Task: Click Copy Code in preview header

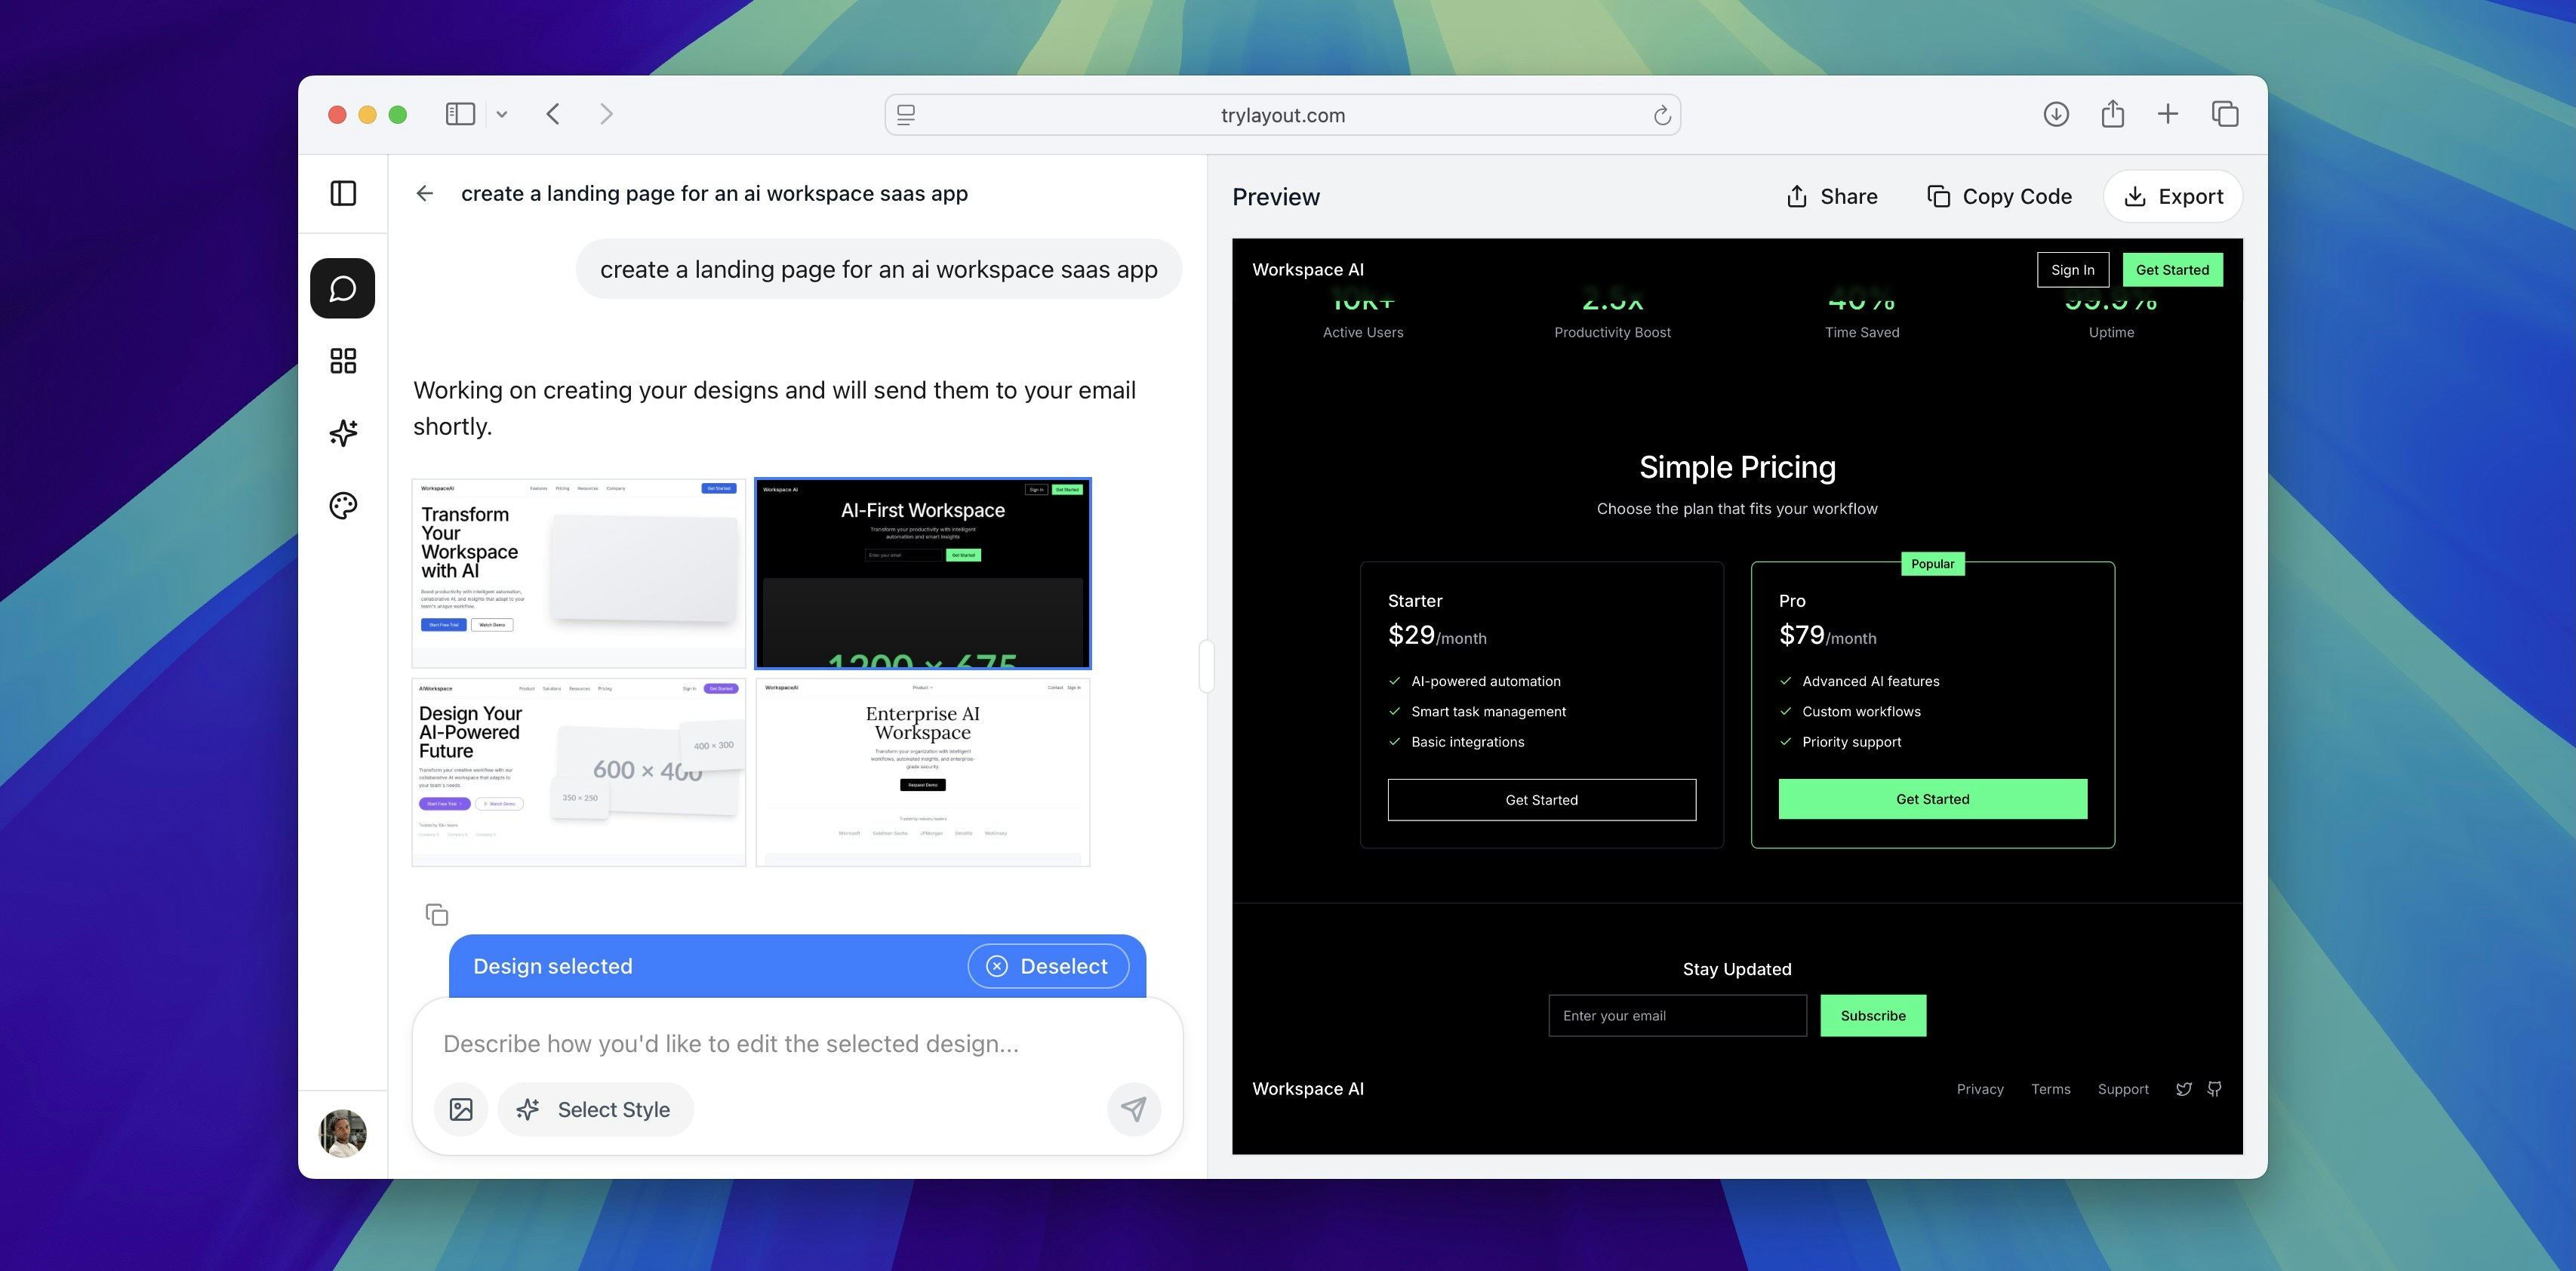Action: [x=1999, y=196]
